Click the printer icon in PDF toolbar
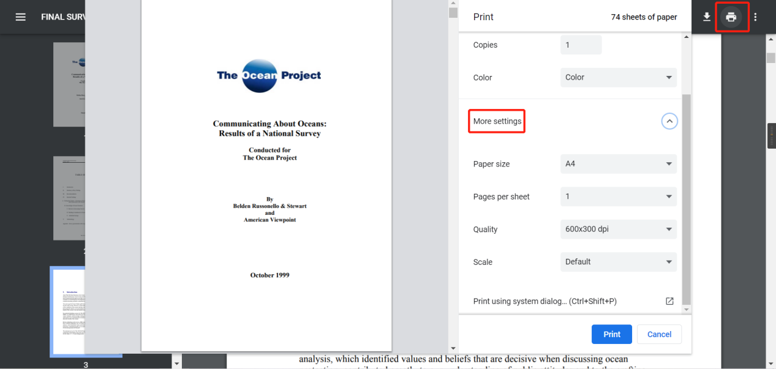The height and width of the screenshot is (369, 776). [x=731, y=17]
